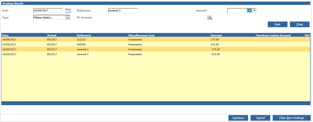This screenshot has height=122, width=313.
Task: Click the Cancel button
Action: click(260, 118)
